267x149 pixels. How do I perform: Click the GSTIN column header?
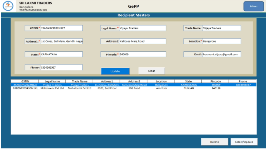pyautogui.click(x=25, y=81)
